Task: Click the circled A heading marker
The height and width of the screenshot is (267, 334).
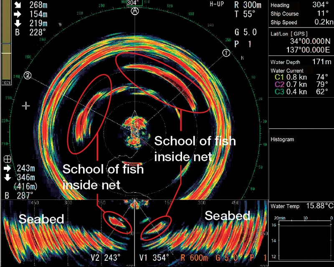Action: 134,12
